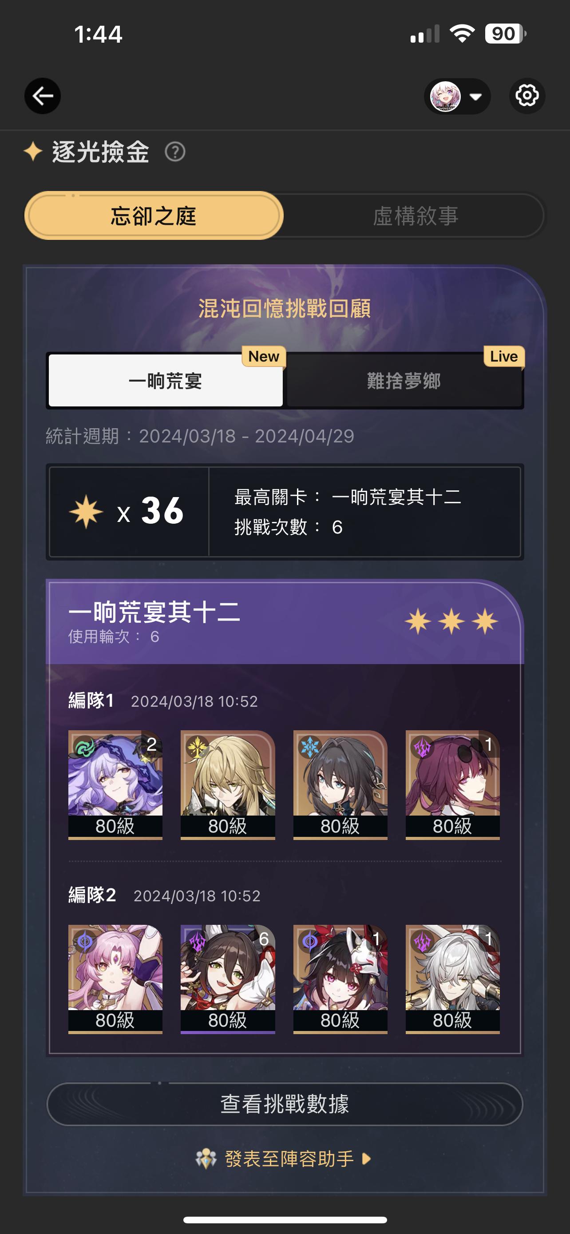Open the account avatar dropdown
The height and width of the screenshot is (1234, 570).
tap(457, 96)
